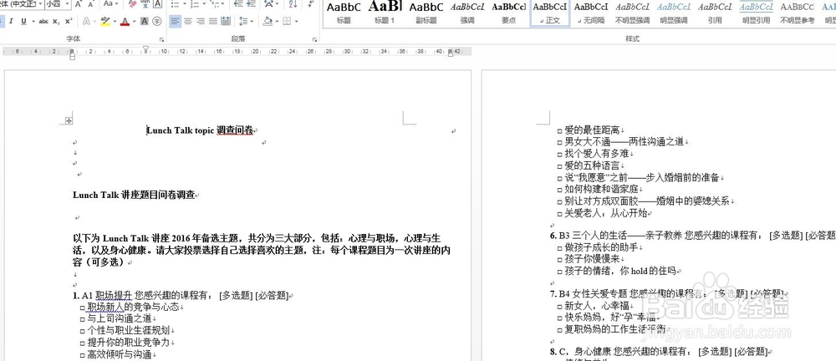836x361 pixels.
Task: Open the font size 小四 dropdown
Action: [68, 4]
